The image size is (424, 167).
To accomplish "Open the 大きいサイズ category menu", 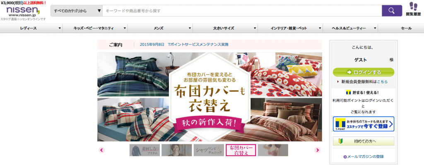I will pos(226,28).
